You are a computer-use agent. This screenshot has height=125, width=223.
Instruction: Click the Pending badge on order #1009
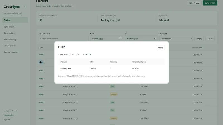(113, 118)
